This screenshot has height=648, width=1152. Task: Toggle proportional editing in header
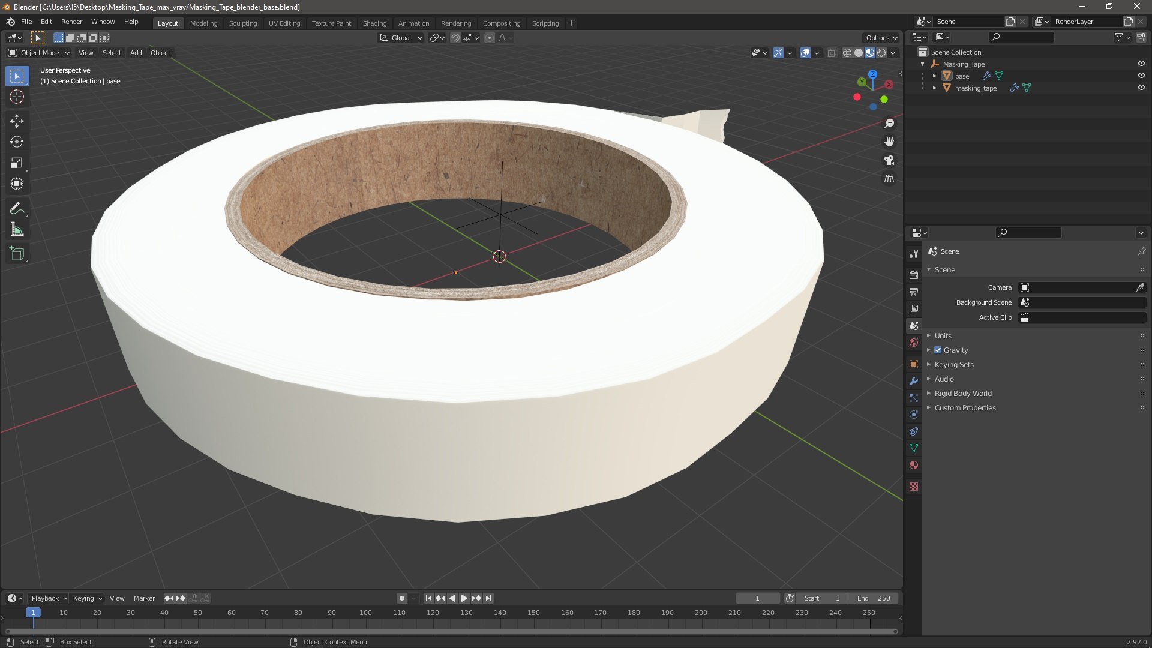coord(490,38)
